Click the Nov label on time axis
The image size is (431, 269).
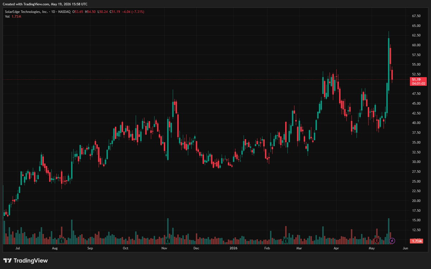(x=164, y=248)
